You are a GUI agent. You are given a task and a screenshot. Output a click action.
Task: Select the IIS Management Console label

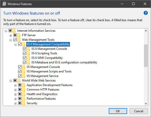(x=43, y=67)
